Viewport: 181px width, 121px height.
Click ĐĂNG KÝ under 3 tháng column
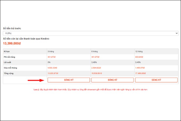click(69, 80)
